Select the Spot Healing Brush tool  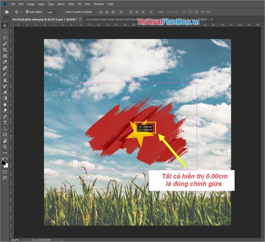click(x=5, y=68)
